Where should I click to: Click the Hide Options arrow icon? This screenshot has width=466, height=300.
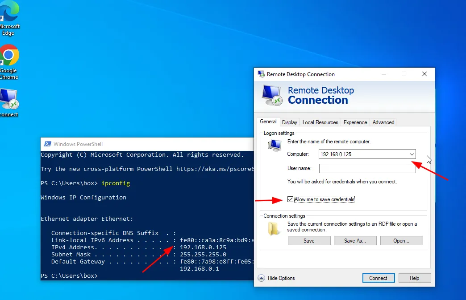click(x=262, y=278)
